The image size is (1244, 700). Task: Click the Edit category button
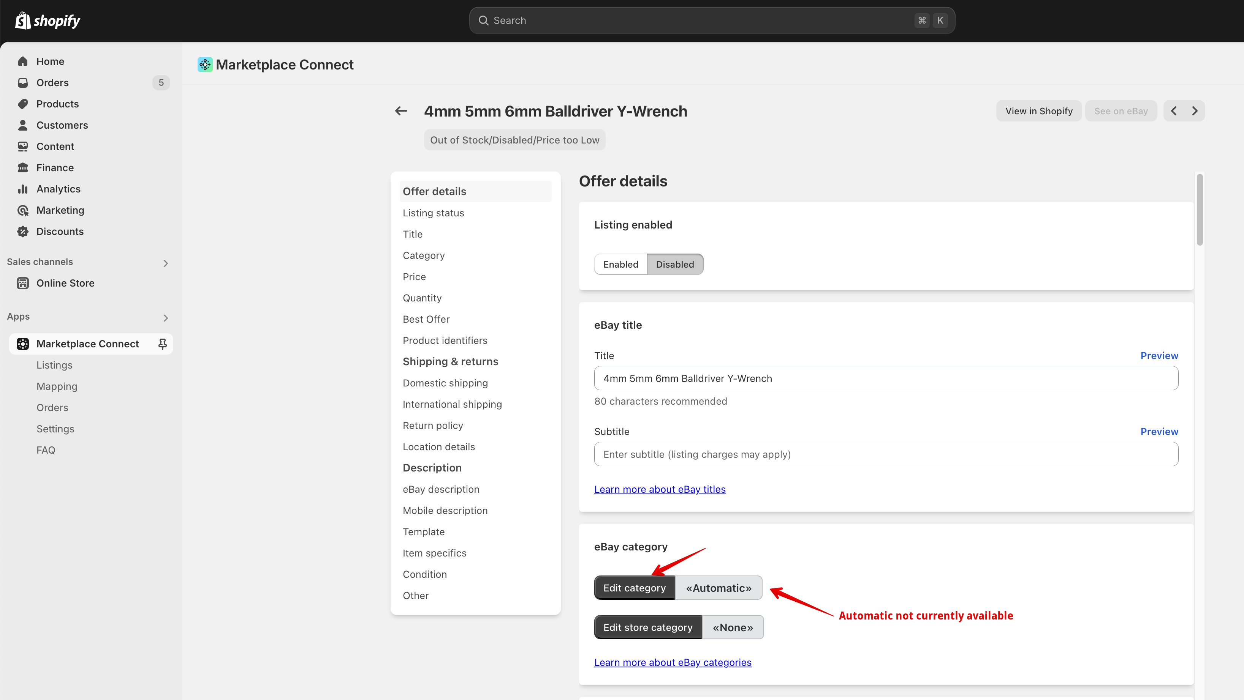pyautogui.click(x=634, y=588)
